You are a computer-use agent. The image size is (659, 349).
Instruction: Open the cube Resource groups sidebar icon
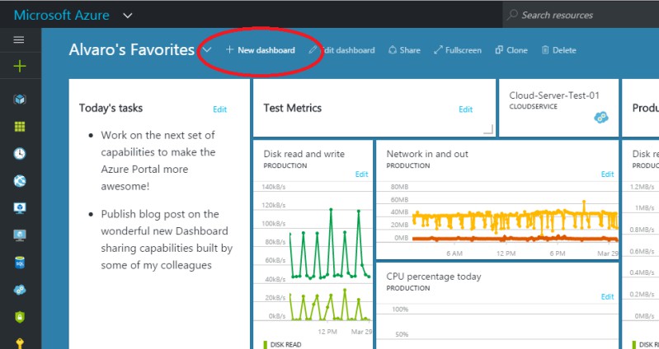tap(20, 100)
